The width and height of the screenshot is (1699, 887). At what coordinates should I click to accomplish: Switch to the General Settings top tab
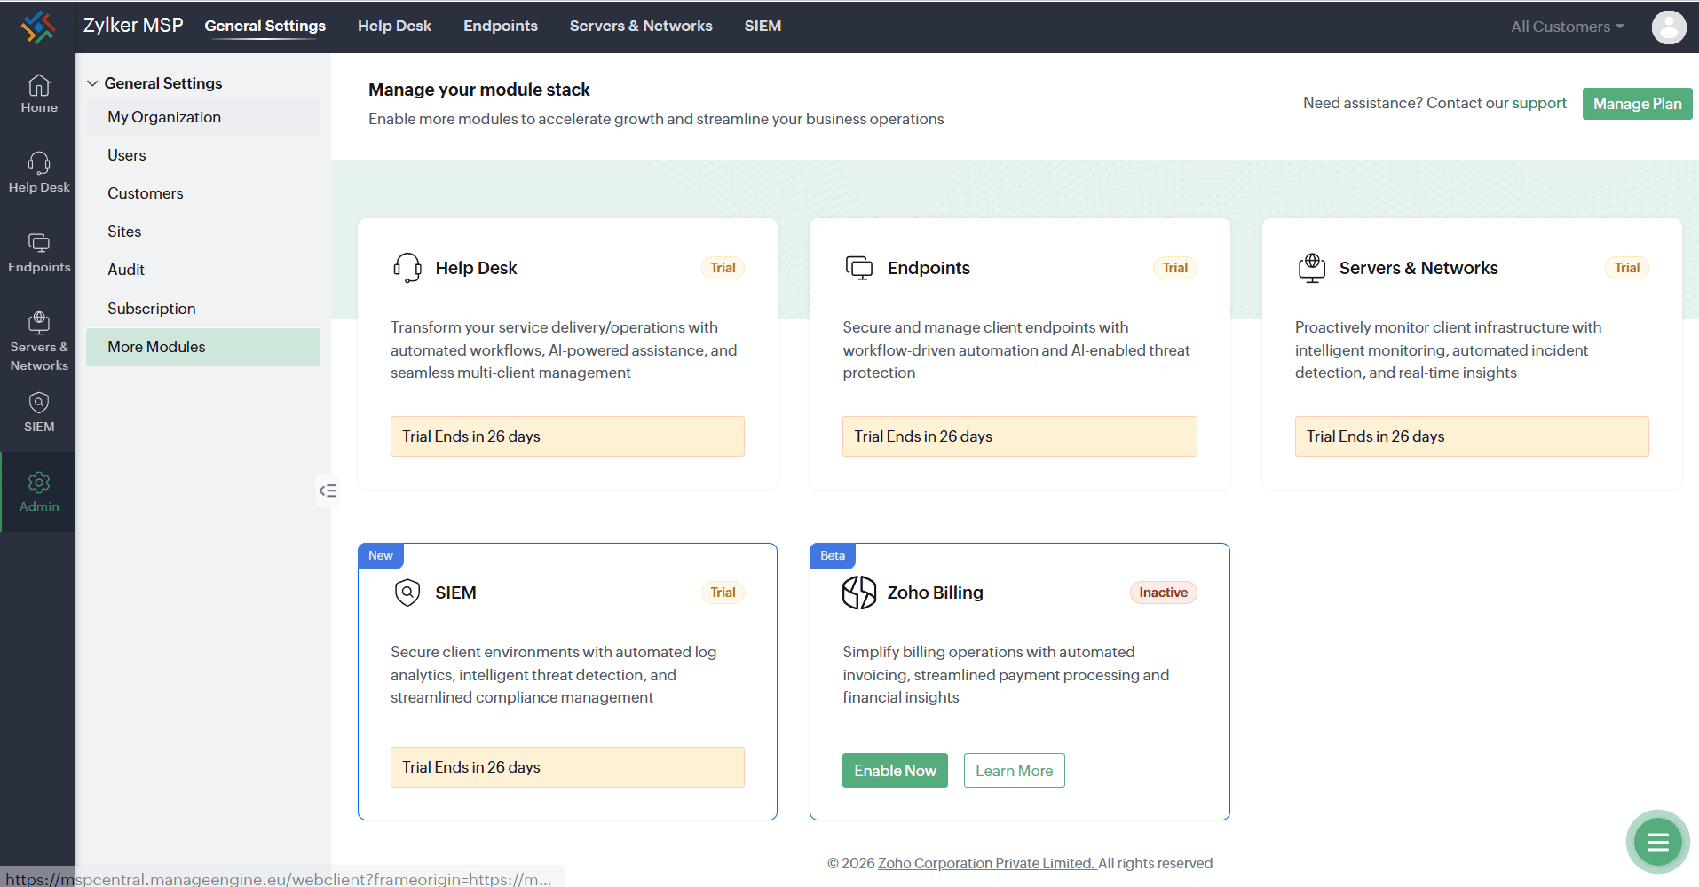[x=265, y=26]
